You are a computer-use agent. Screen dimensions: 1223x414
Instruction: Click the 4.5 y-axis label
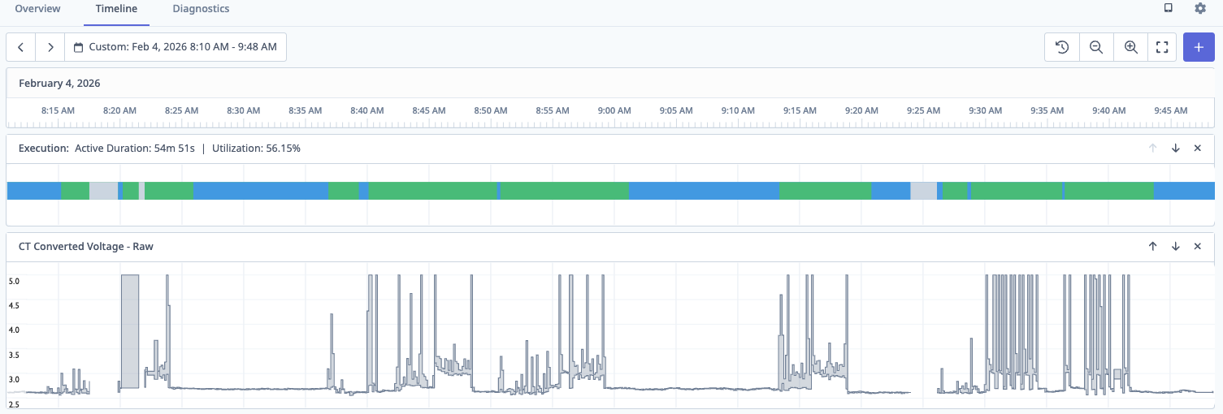coord(14,305)
